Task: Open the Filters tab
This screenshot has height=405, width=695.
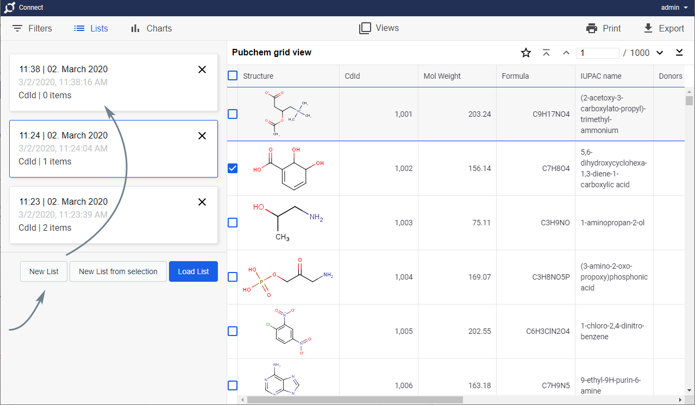Action: pyautogui.click(x=33, y=29)
